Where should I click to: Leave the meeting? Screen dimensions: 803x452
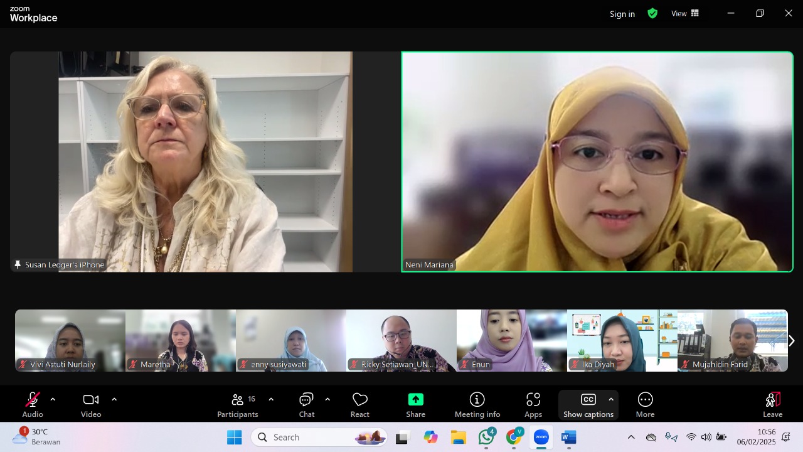click(772, 405)
